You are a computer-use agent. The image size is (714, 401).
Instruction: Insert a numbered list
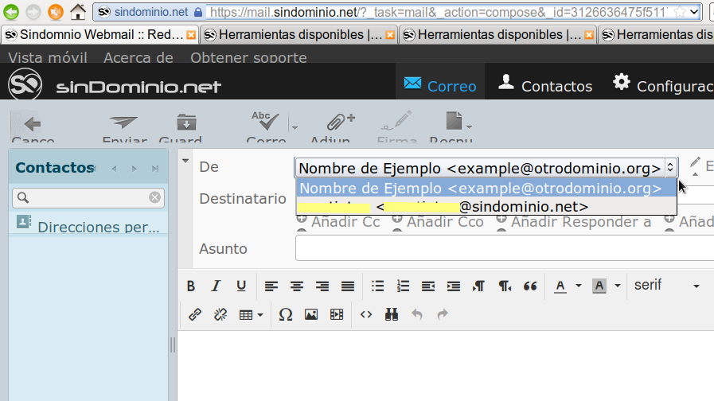point(403,286)
